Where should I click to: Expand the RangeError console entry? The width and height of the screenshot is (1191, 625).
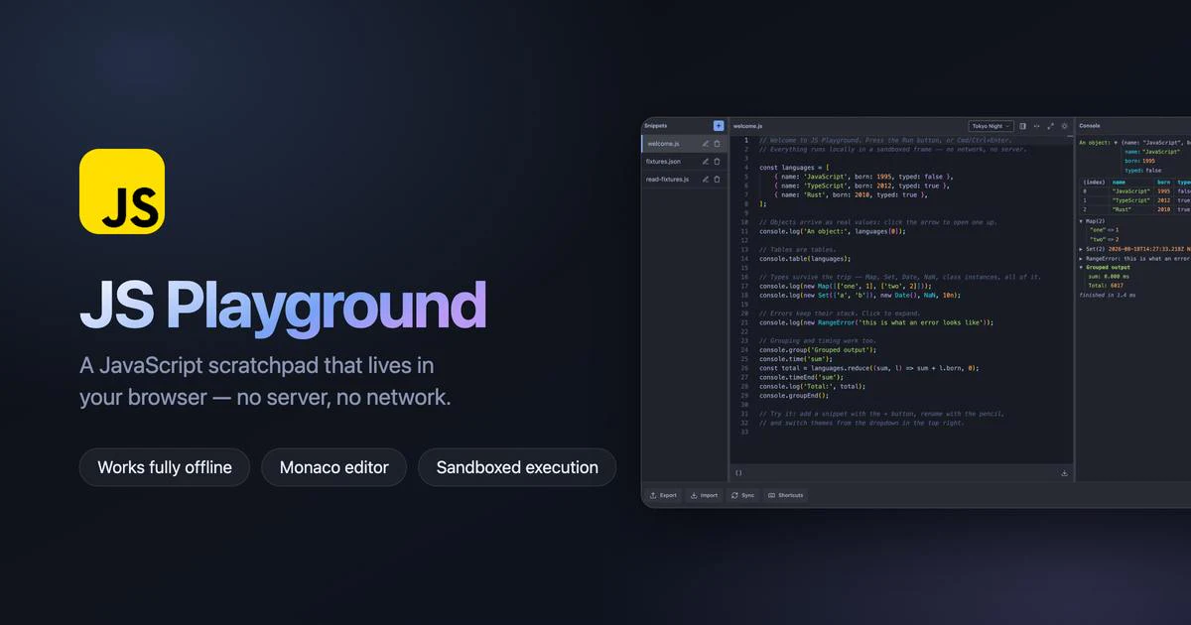click(1082, 258)
